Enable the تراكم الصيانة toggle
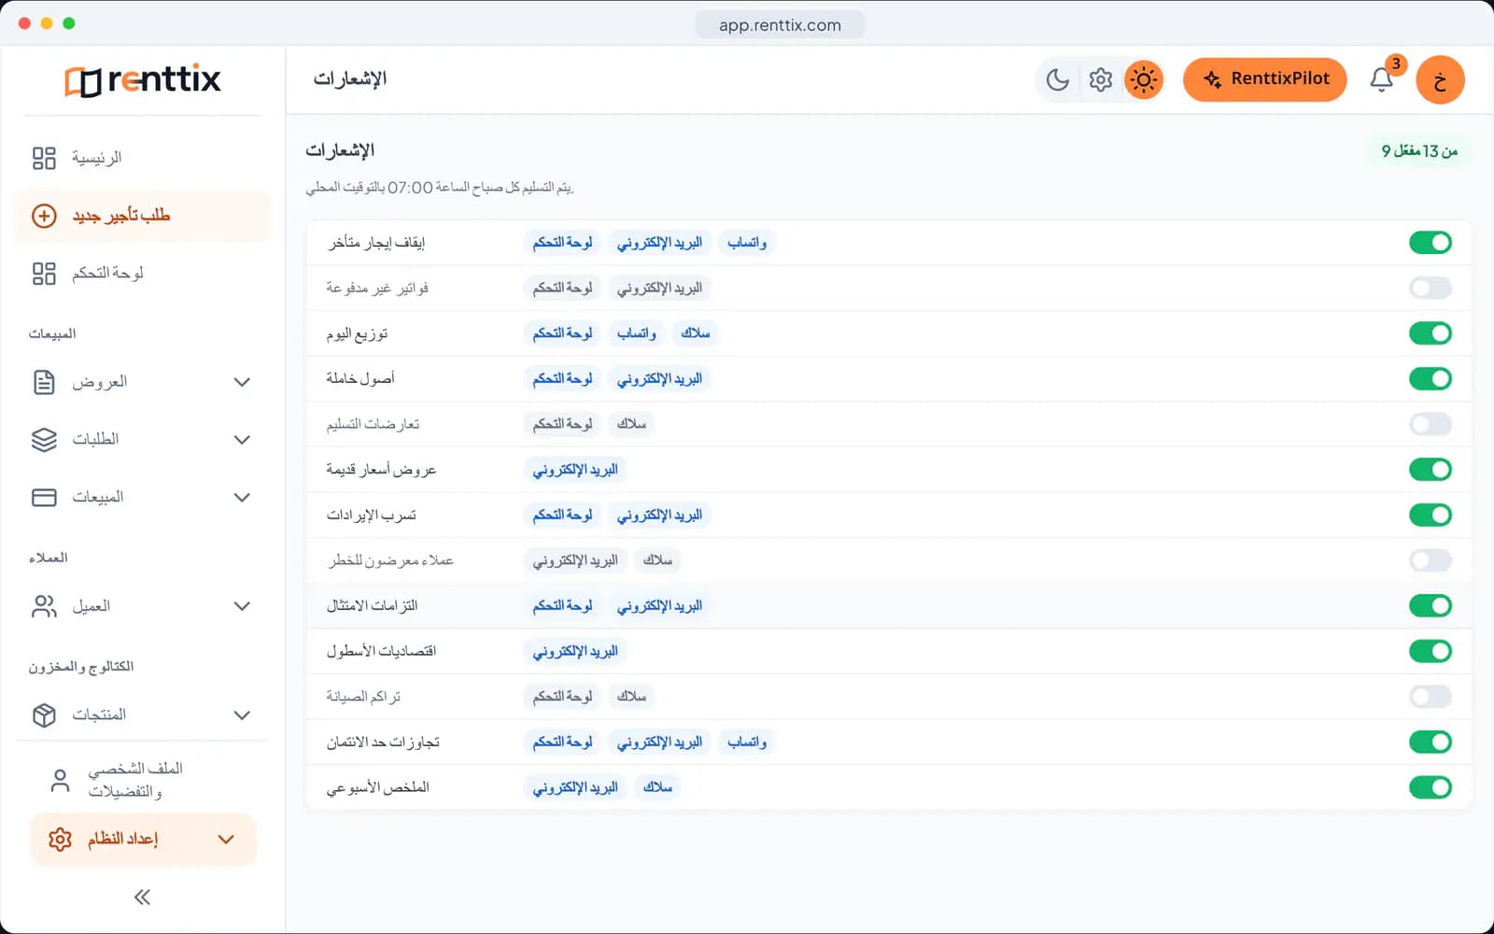Viewport: 1494px width, 934px height. click(x=1430, y=697)
